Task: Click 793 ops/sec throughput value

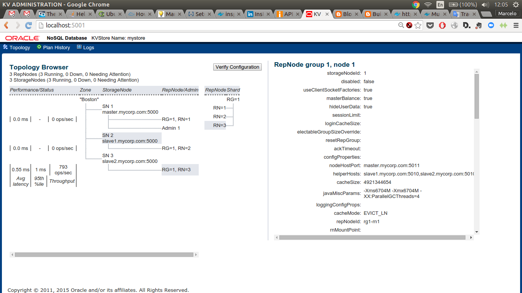Action: click(63, 170)
